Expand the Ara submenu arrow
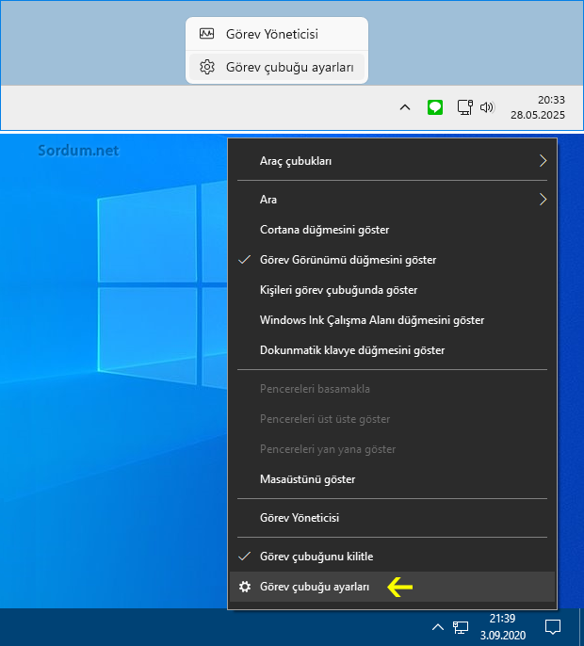 pyautogui.click(x=543, y=200)
